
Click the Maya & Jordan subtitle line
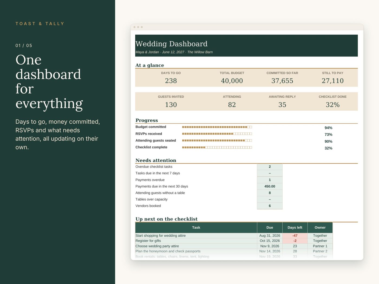tap(174, 52)
